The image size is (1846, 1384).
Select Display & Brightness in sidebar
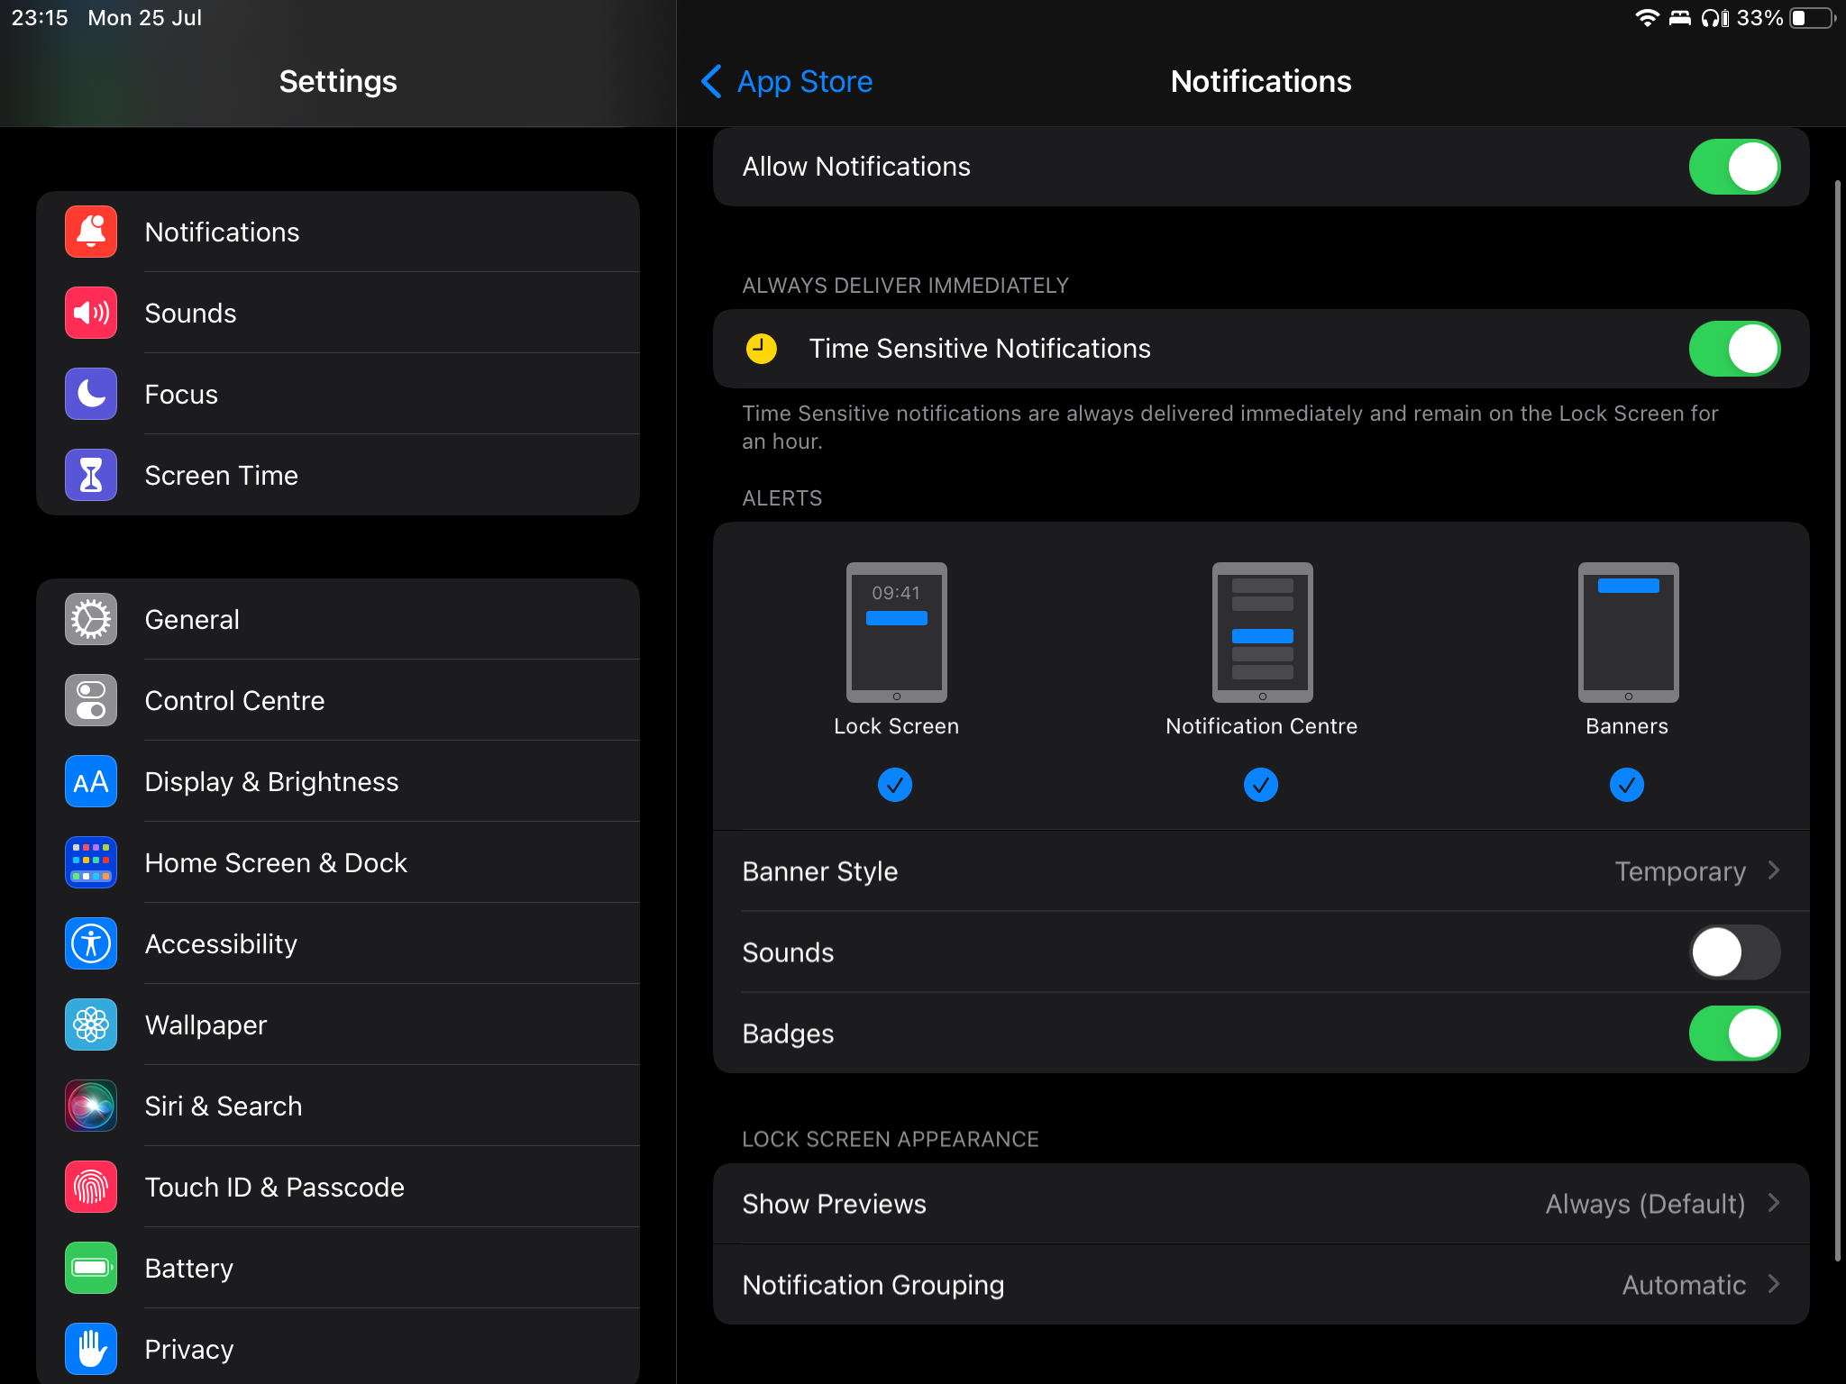[x=271, y=782]
